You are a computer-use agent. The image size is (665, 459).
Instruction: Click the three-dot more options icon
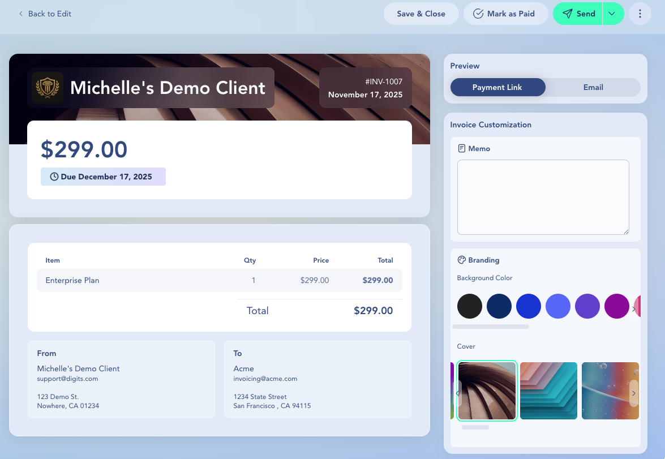coord(640,14)
